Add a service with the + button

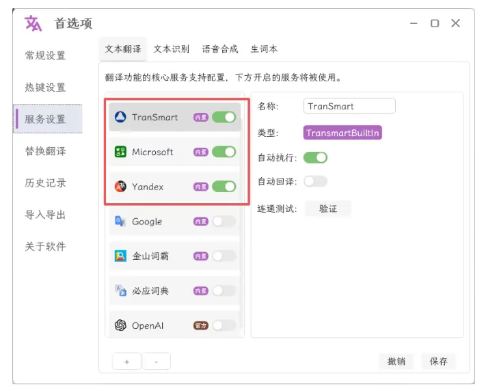tap(127, 362)
